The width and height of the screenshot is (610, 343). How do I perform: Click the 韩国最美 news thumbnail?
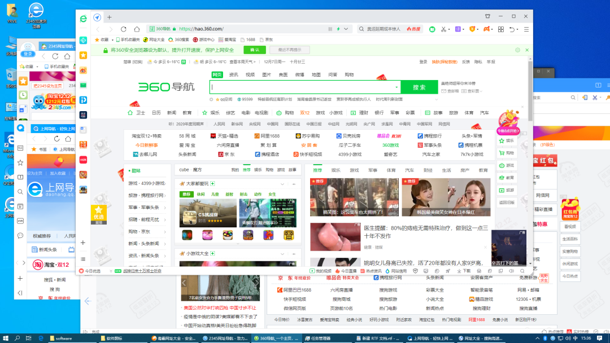(x=446, y=197)
